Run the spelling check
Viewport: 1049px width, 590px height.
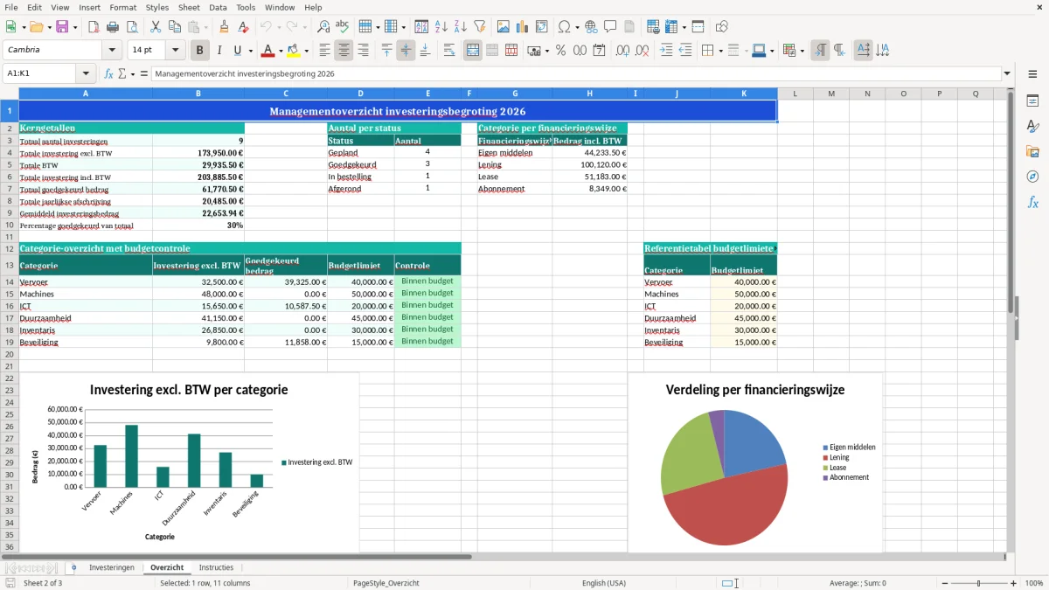point(343,27)
